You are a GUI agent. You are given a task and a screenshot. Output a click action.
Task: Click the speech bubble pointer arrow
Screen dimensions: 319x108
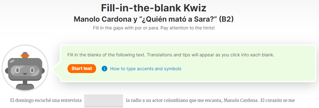click(x=56, y=69)
